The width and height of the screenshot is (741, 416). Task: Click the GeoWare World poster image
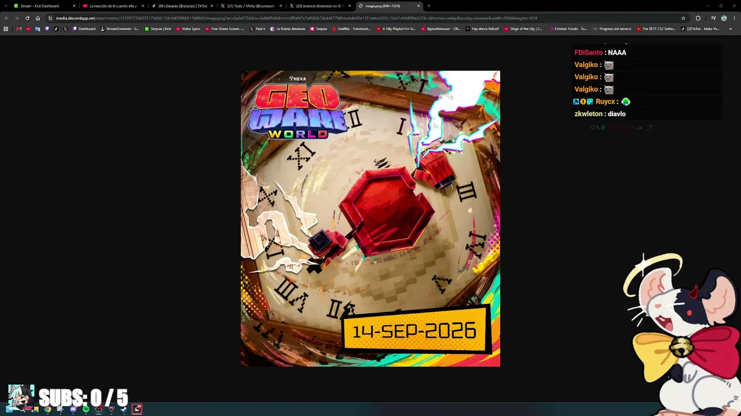pyautogui.click(x=370, y=218)
